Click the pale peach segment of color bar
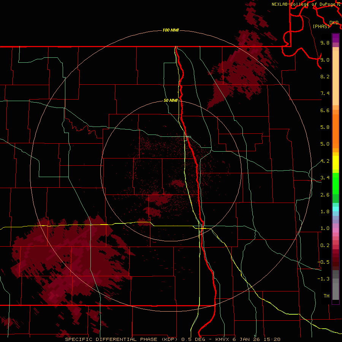This screenshot has width=342, height=342. tap(336, 78)
